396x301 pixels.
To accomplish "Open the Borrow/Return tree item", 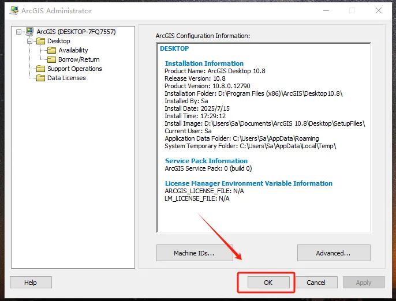I will [79, 59].
